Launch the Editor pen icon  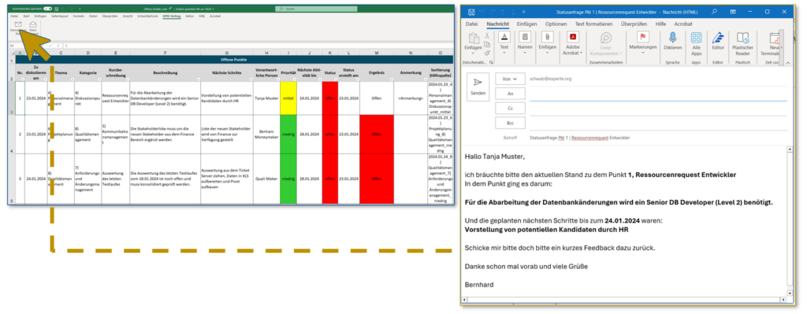pos(717,38)
